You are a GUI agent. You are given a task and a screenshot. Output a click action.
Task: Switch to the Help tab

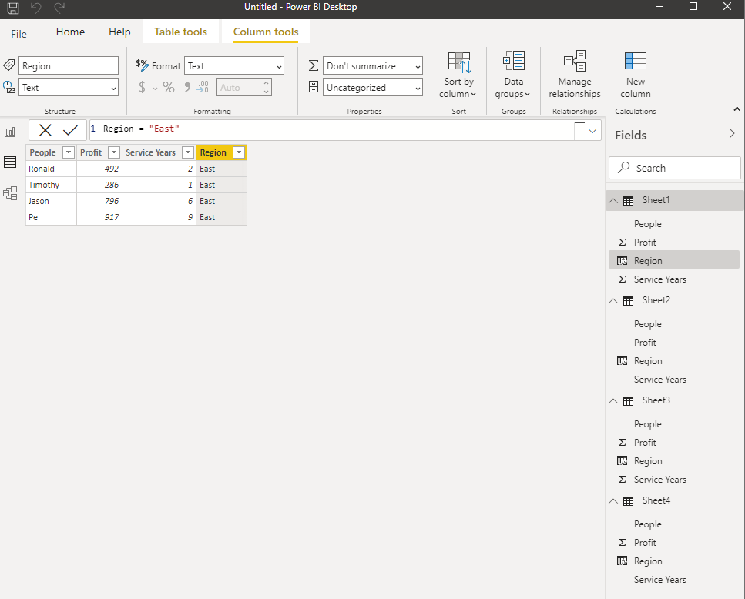point(119,32)
